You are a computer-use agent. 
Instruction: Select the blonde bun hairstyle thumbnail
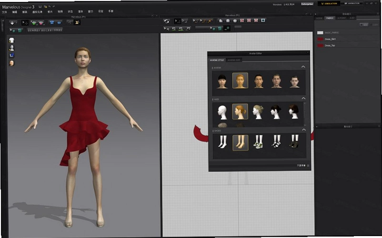[x=258, y=112]
